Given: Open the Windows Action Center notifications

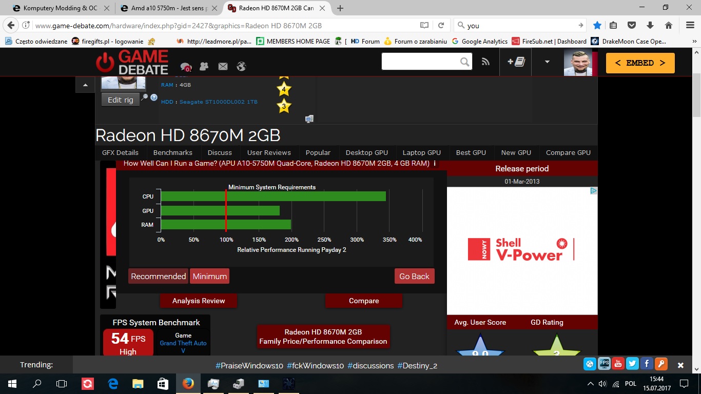Looking at the screenshot, I should (684, 383).
